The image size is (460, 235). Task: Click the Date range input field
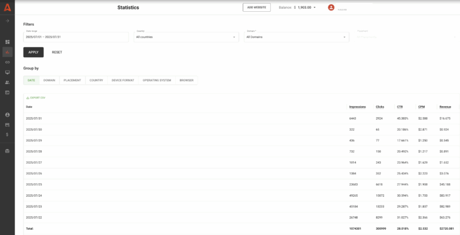(x=76, y=37)
